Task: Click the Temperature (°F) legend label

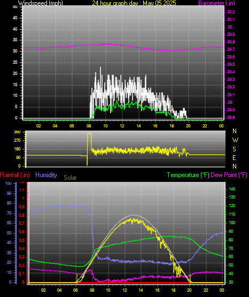Action: click(x=188, y=175)
